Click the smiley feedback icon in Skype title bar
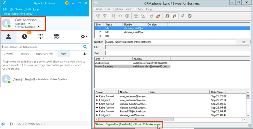The width and height of the screenshot is (253, 129). click(x=67, y=3)
